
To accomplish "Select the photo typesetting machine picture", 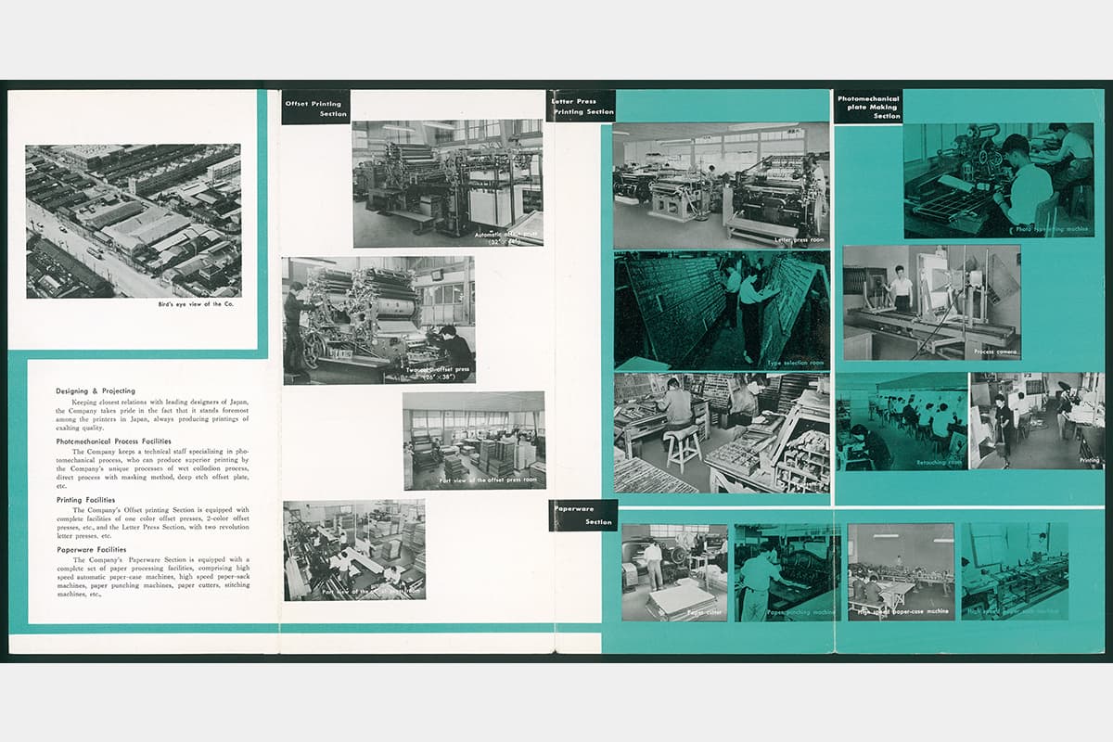I will click(x=998, y=180).
